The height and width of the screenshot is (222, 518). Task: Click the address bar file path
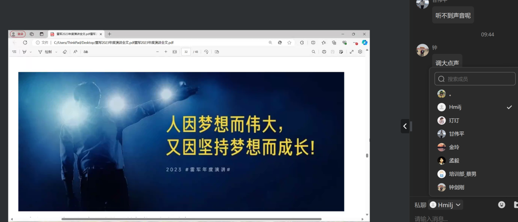point(114,42)
